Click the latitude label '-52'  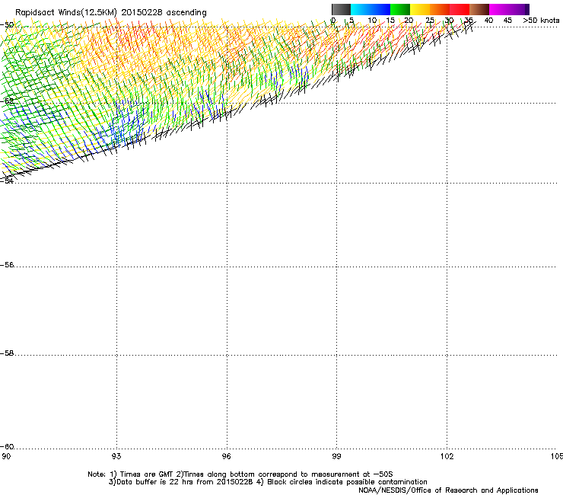point(7,101)
